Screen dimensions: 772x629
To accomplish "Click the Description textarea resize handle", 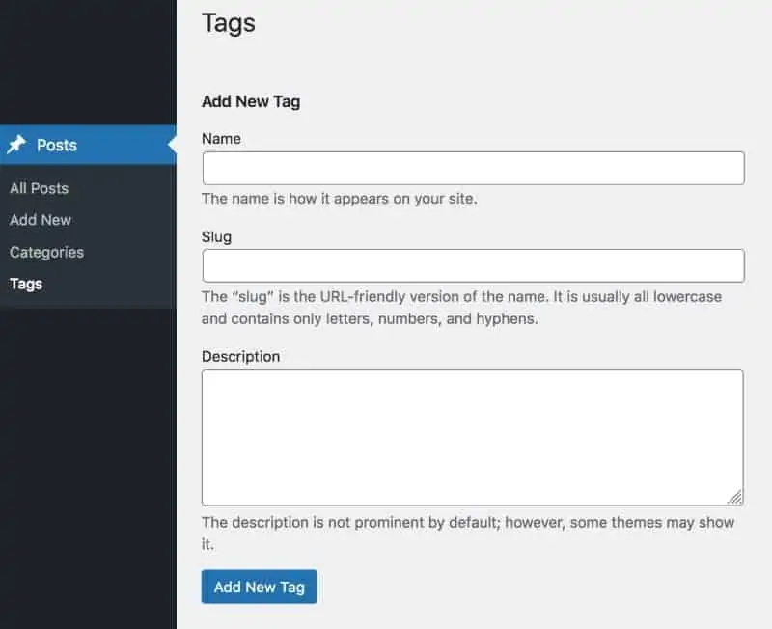I will tap(735, 498).
